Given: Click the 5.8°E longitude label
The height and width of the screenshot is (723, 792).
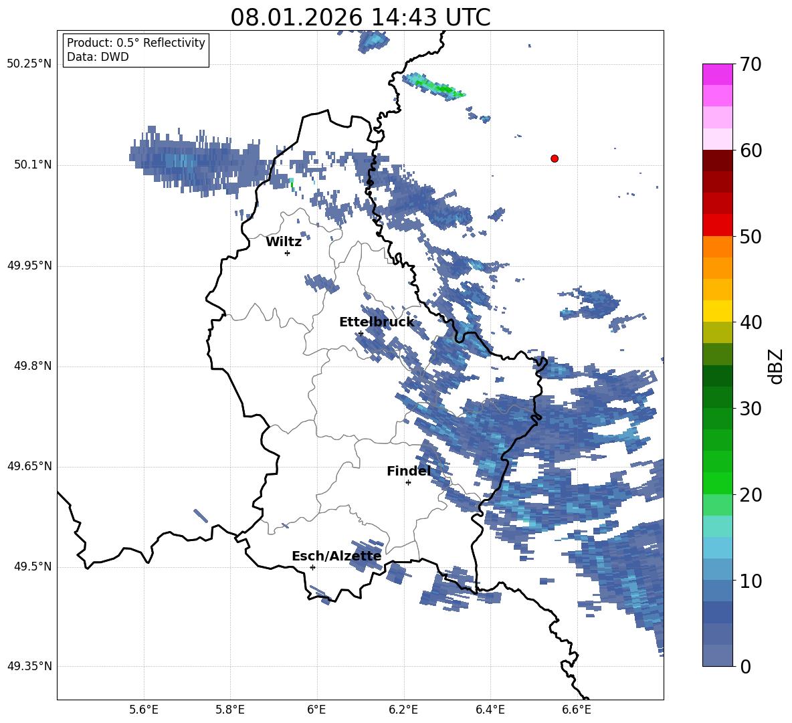Looking at the screenshot, I should 230,710.
